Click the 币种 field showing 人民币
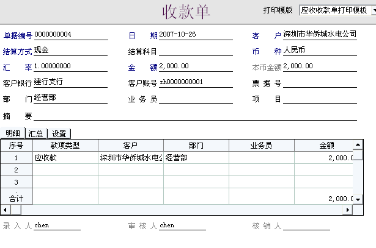 click(x=320, y=51)
